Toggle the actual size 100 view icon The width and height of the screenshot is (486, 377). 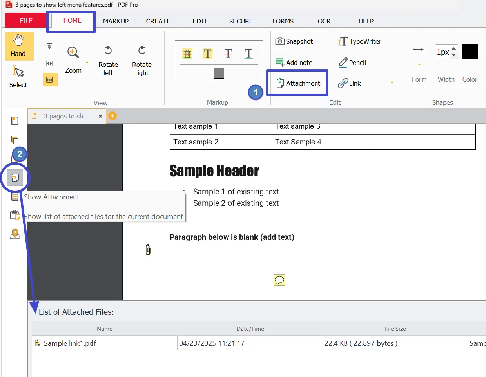pos(50,80)
